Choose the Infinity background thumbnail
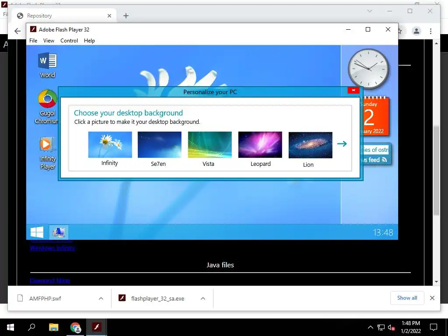This screenshot has width=448, height=336. 110,144
